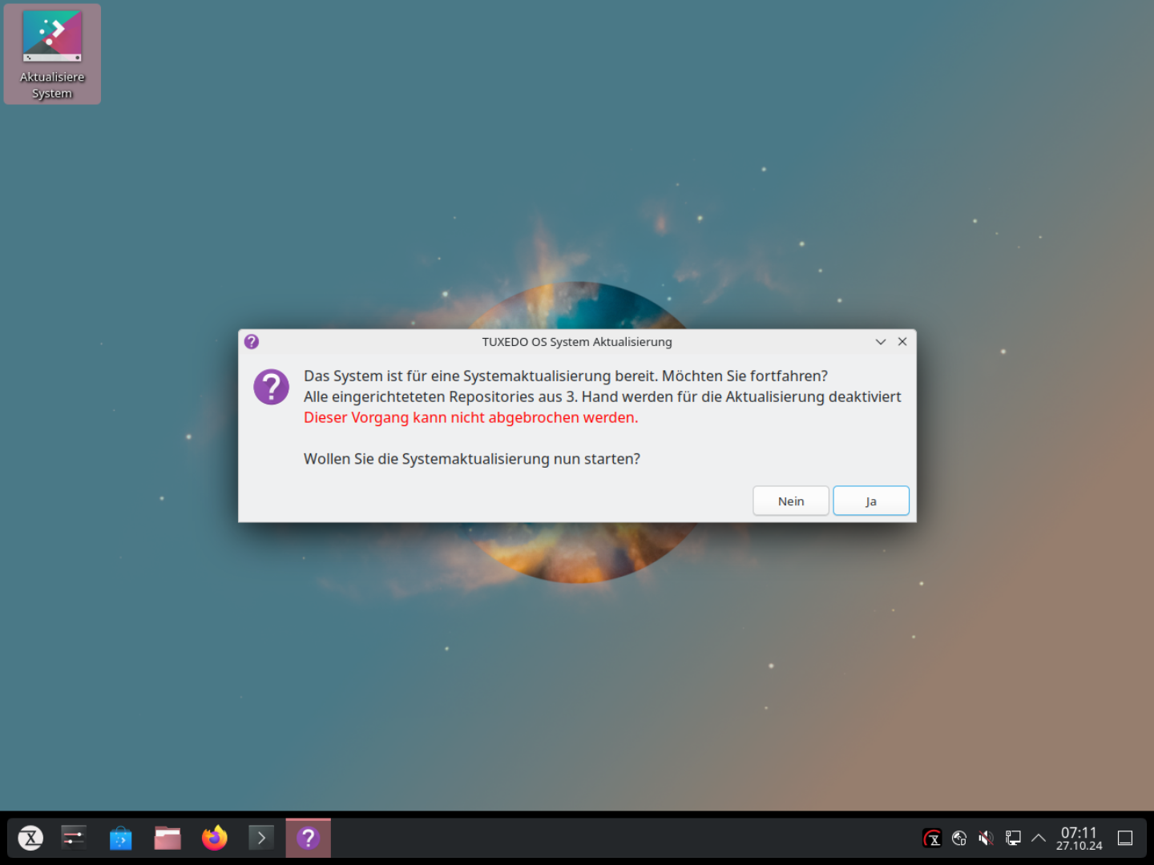
Task: Minimize the dialog with the title bar chevron
Action: [881, 342]
